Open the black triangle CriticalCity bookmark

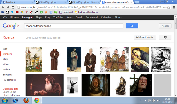pos(7,12)
